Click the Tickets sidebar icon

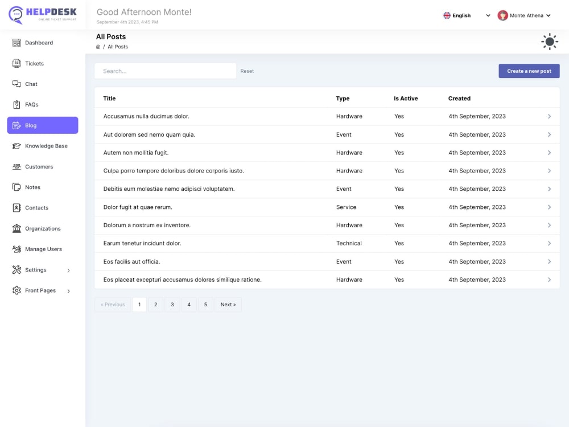[x=17, y=64]
